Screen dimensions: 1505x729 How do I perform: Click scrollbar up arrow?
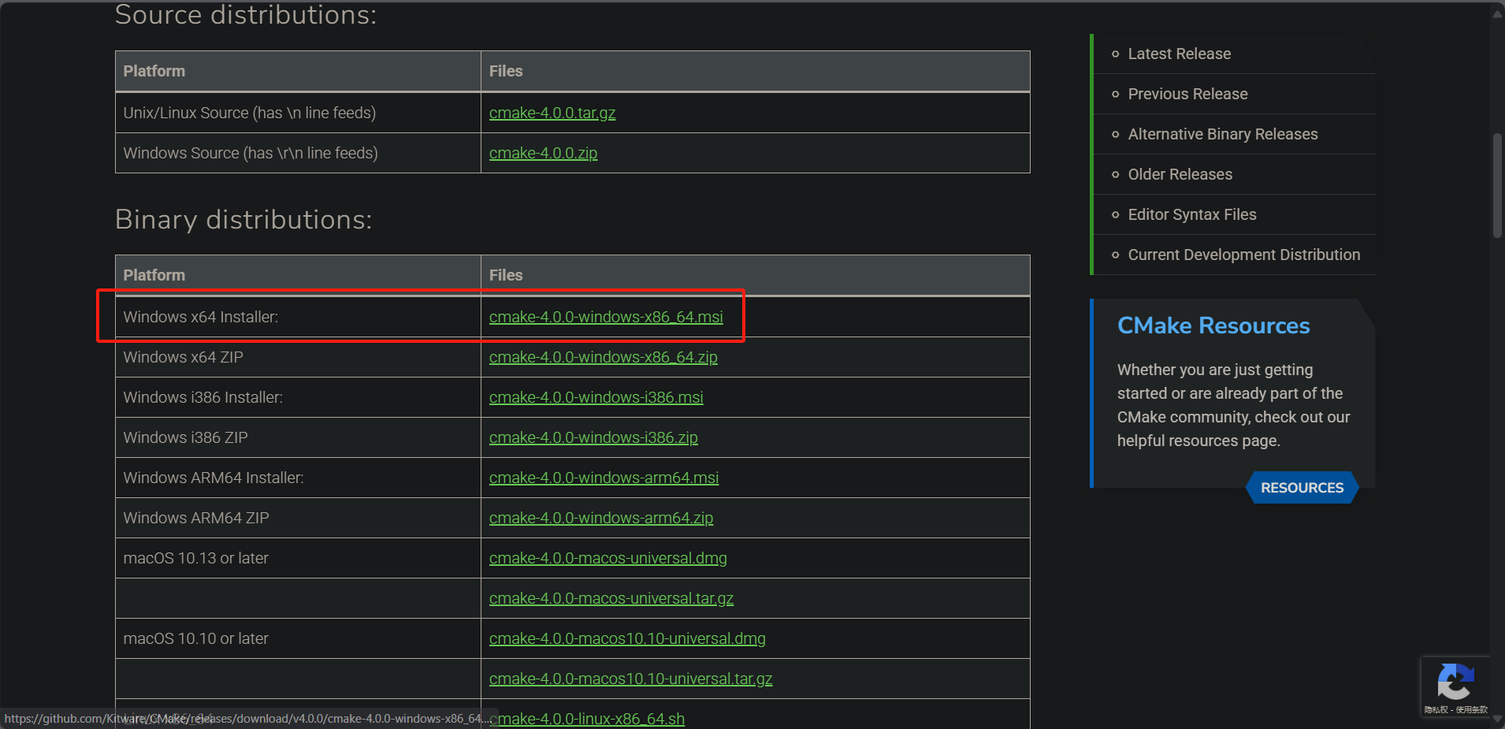(x=1497, y=13)
